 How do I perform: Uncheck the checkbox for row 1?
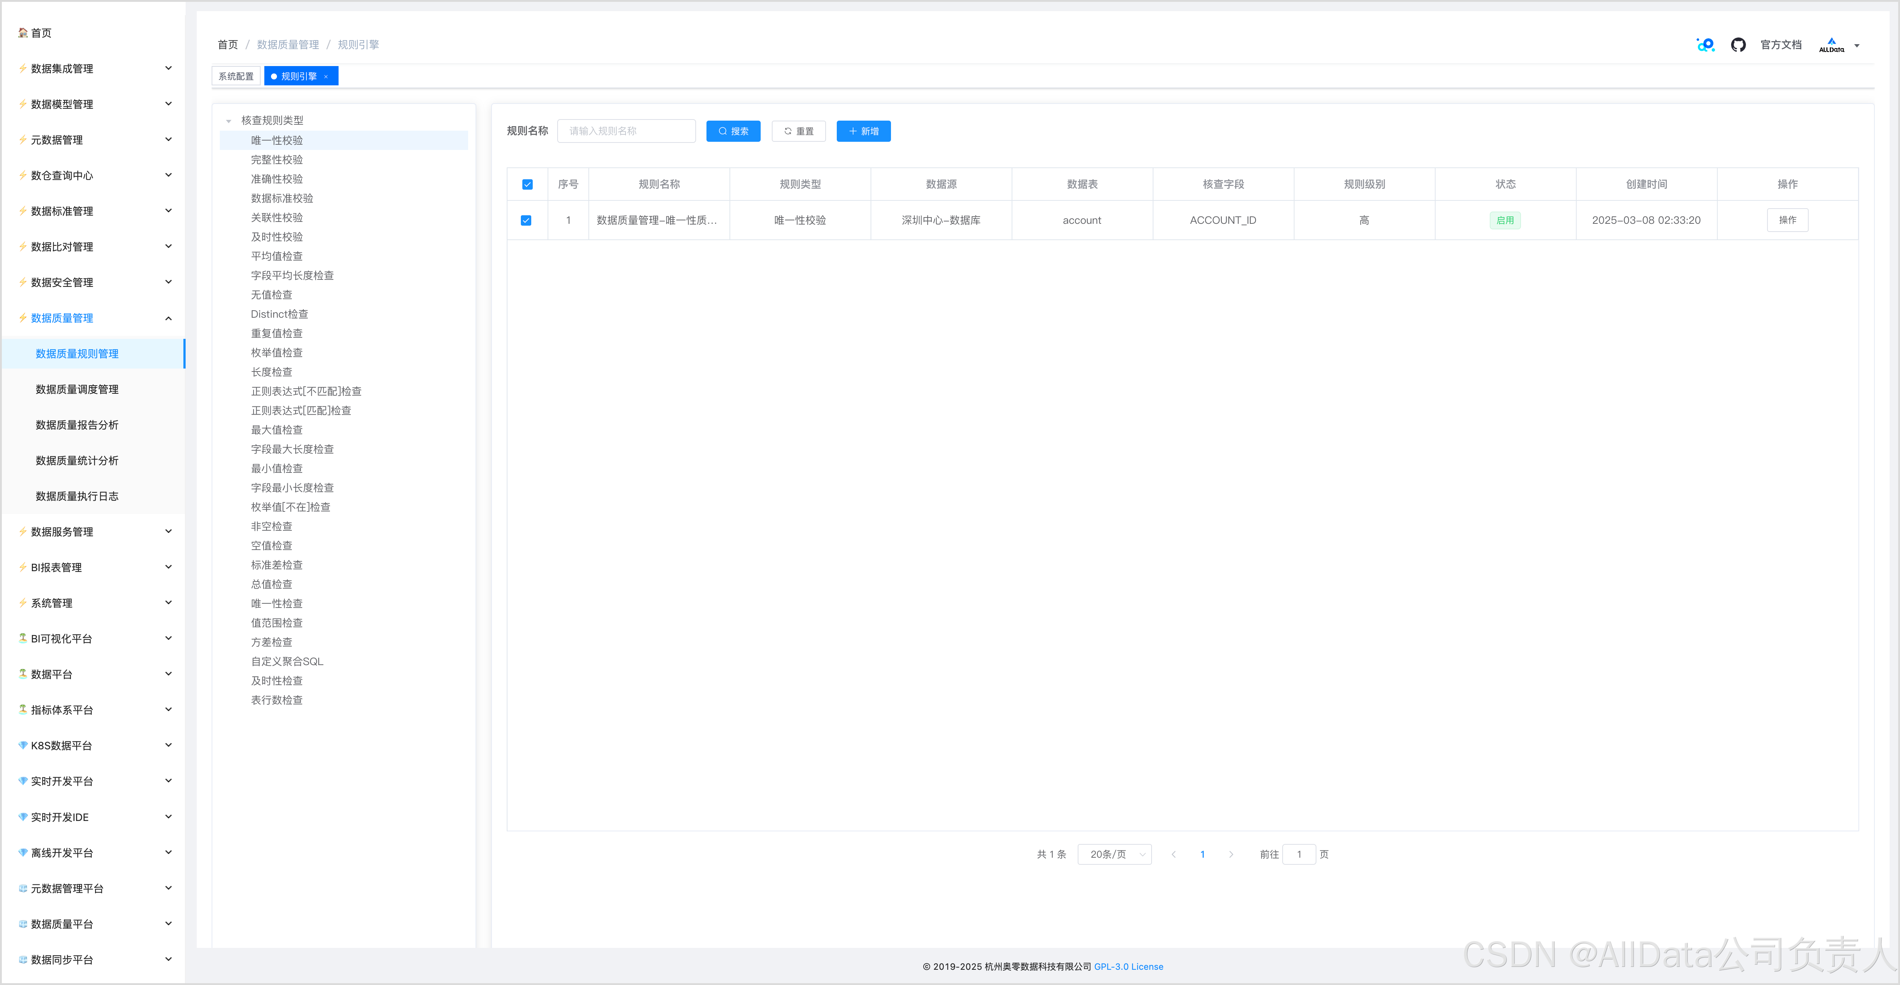point(526,220)
